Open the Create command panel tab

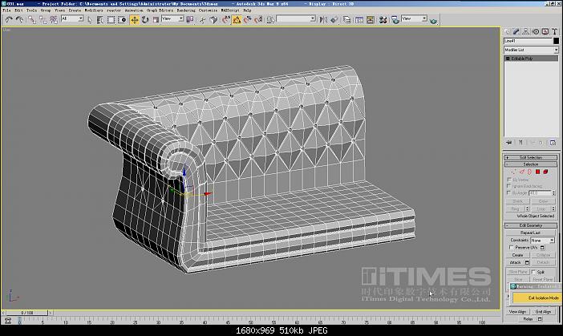pos(508,30)
